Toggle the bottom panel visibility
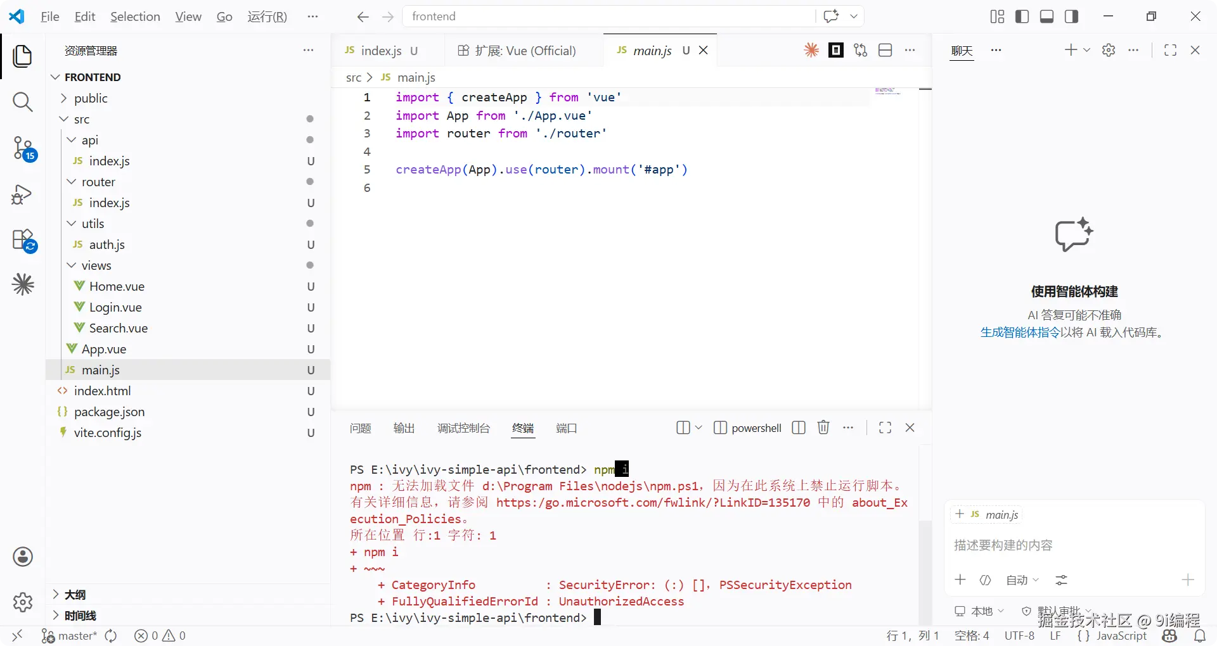 pos(1046,16)
